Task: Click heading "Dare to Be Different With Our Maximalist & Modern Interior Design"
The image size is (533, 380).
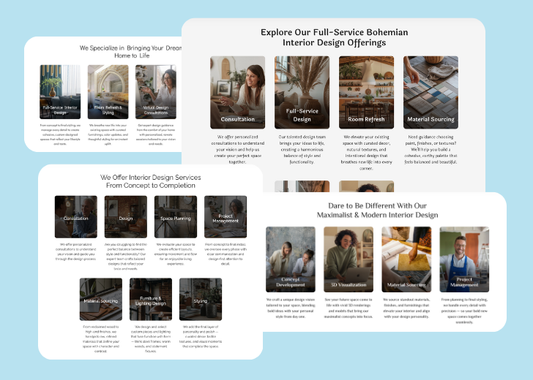Action: pos(377,210)
